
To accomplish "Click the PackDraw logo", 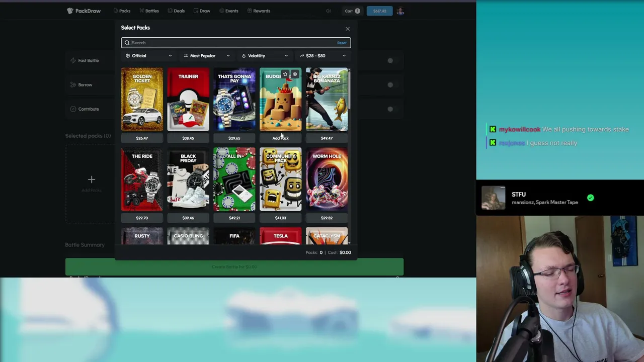I will [x=84, y=11].
